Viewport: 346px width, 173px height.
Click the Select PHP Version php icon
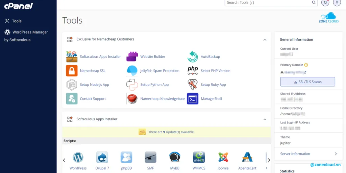[193, 71]
